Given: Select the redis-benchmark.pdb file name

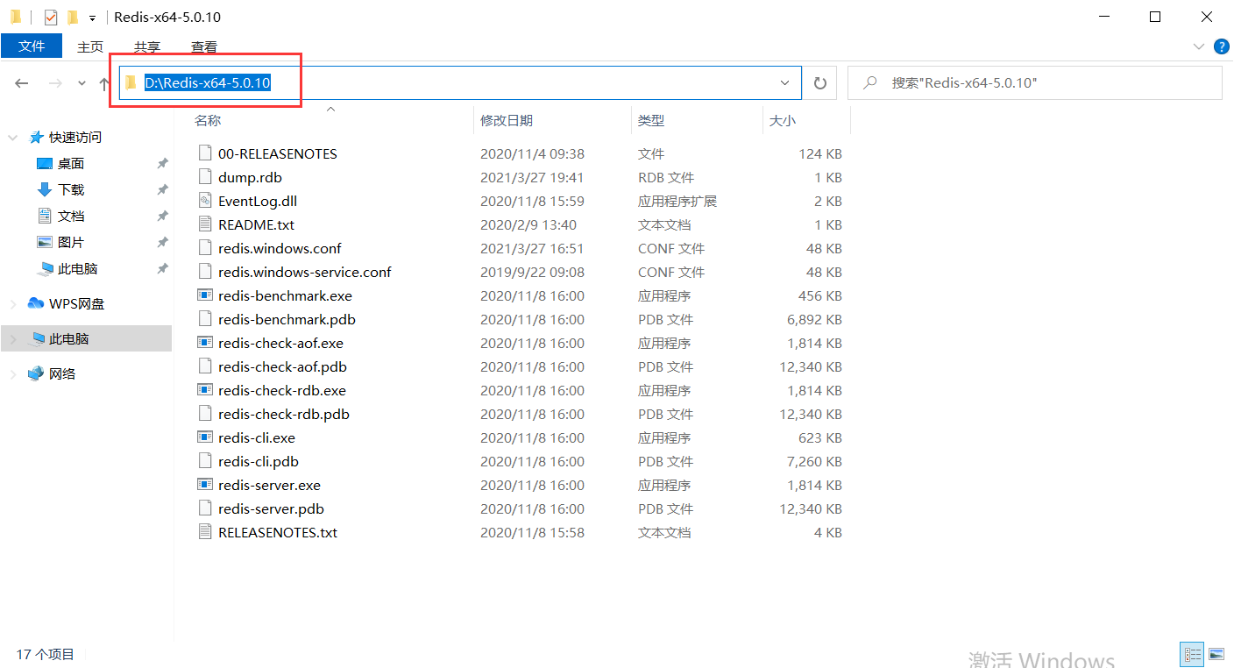Looking at the screenshot, I should point(287,319).
